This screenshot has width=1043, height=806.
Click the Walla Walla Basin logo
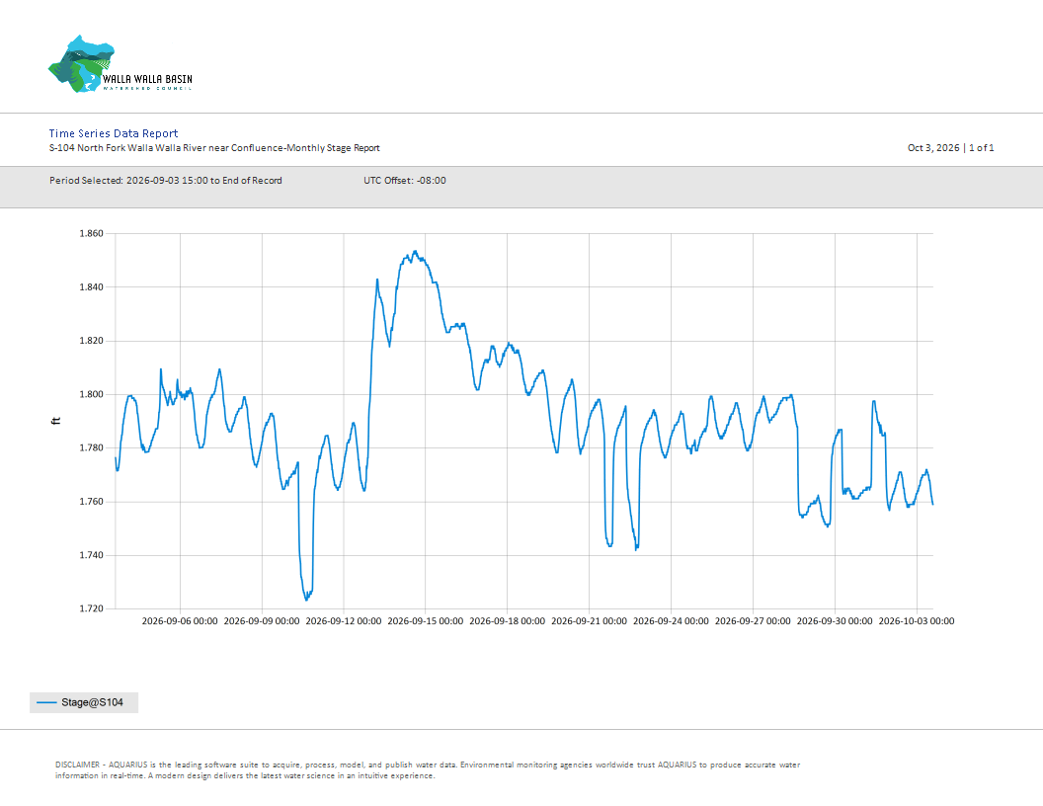(120, 64)
